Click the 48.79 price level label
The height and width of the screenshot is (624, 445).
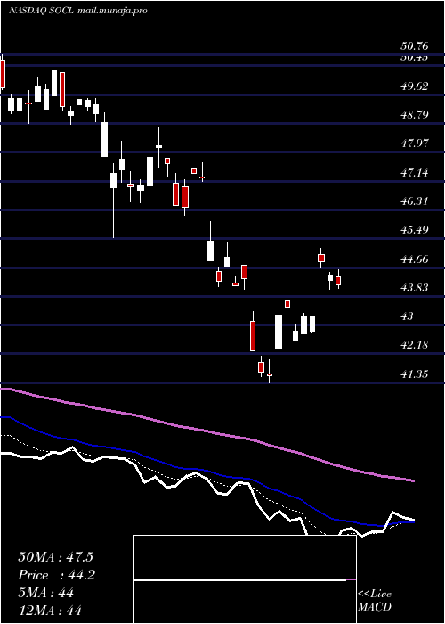(414, 115)
